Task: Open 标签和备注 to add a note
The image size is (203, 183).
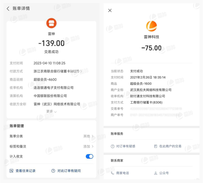Action: 88,146
